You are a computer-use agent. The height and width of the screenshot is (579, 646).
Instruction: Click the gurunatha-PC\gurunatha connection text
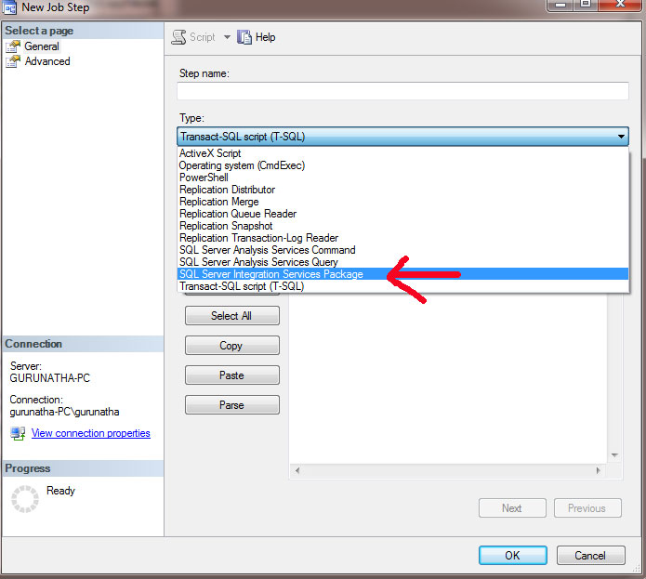point(64,412)
